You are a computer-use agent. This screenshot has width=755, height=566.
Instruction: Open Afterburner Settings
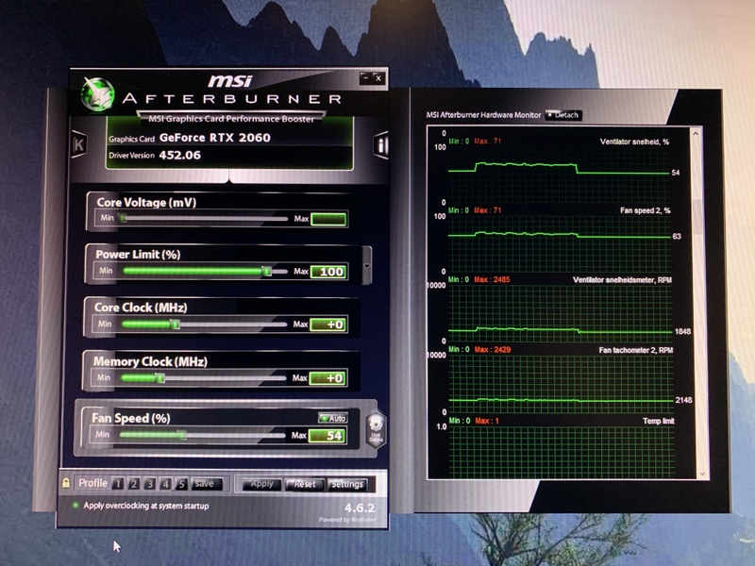pos(346,484)
